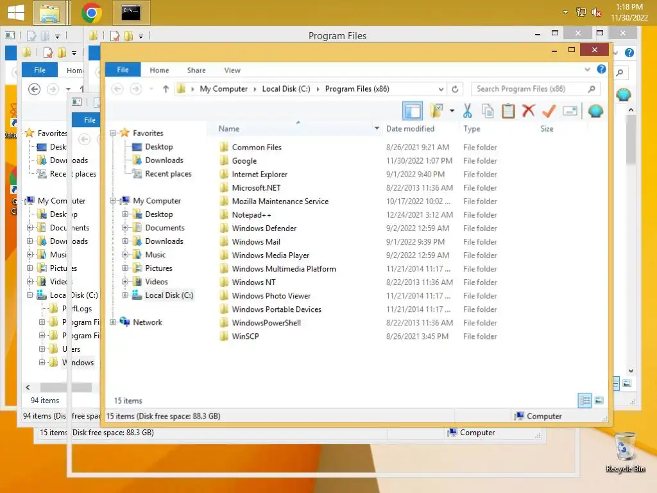657x493 pixels.
Task: Click horizontal scrollbar thumb in leftmost window
Action: (x=65, y=387)
